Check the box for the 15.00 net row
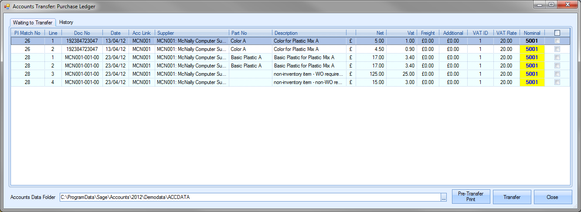The image size is (581, 212). (557, 82)
